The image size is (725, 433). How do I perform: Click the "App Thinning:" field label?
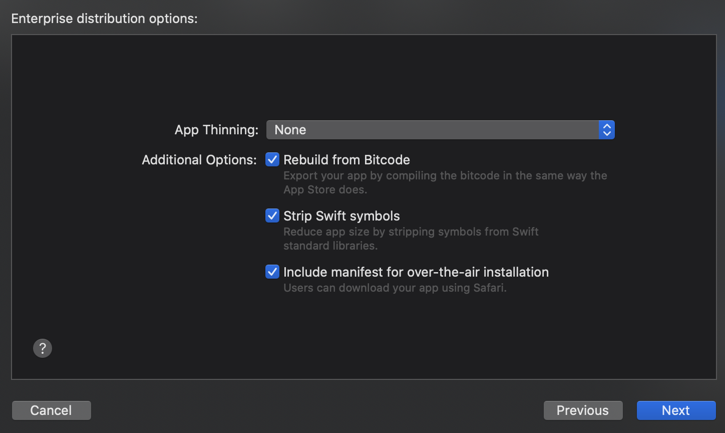tap(216, 130)
